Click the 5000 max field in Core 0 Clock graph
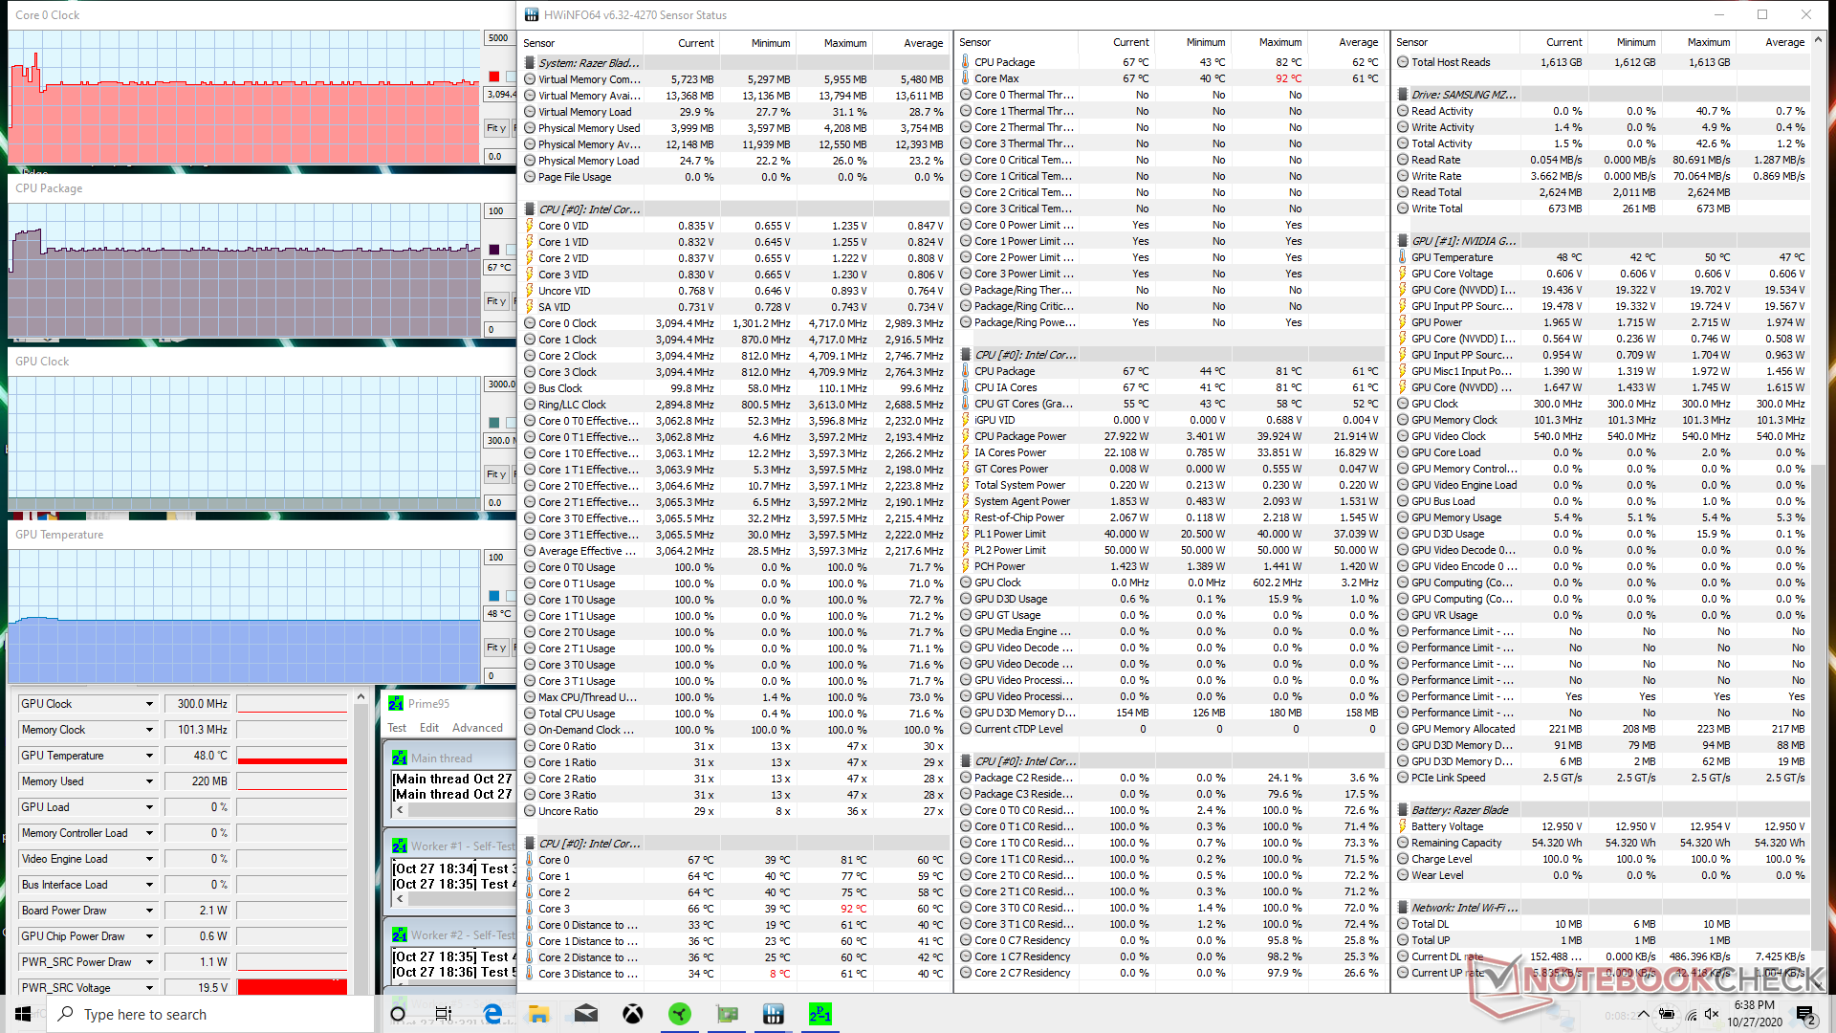This screenshot has width=1836, height=1033. [x=499, y=38]
